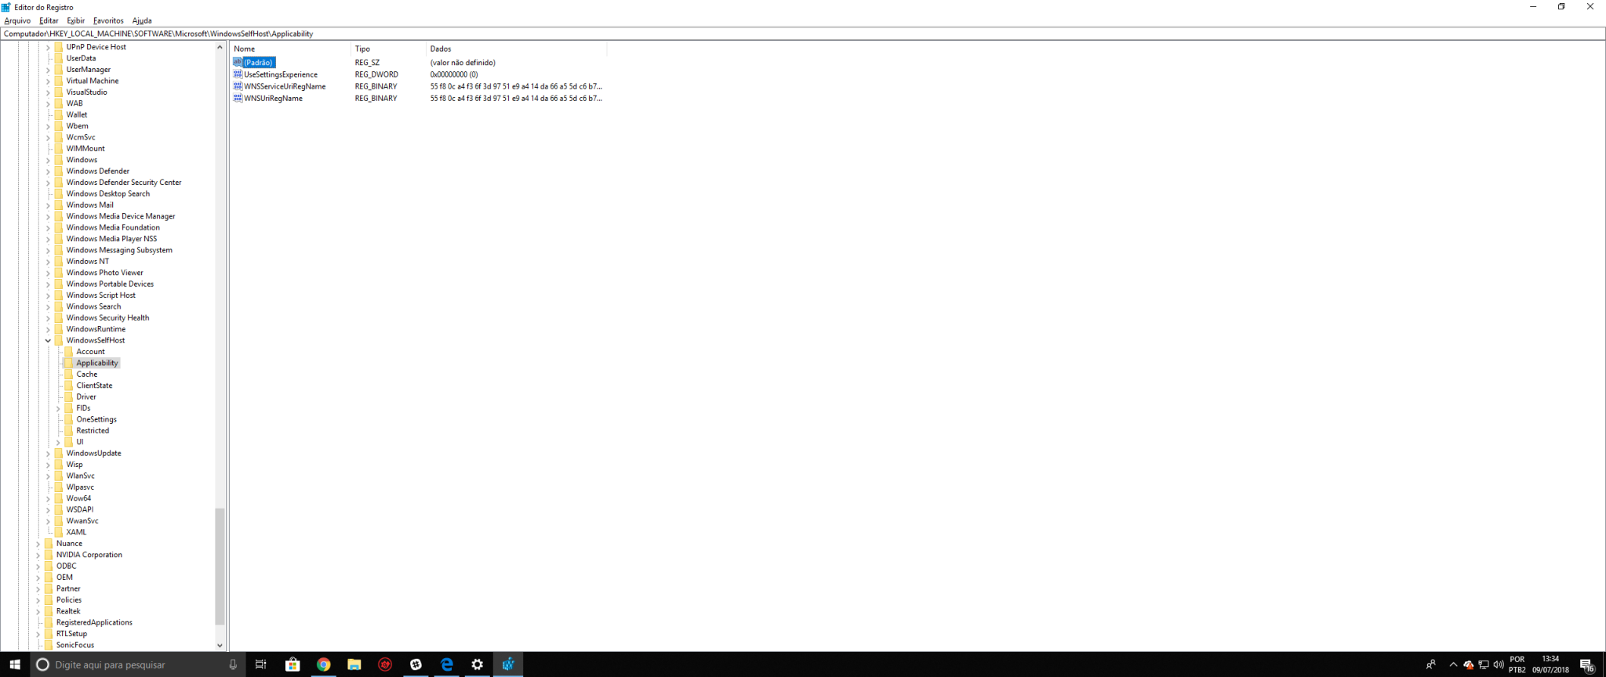Click the 0x00000000 (0) data cell

point(454,74)
